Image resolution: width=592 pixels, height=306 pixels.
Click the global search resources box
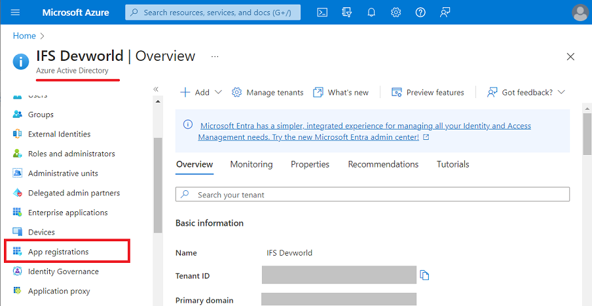click(x=213, y=12)
